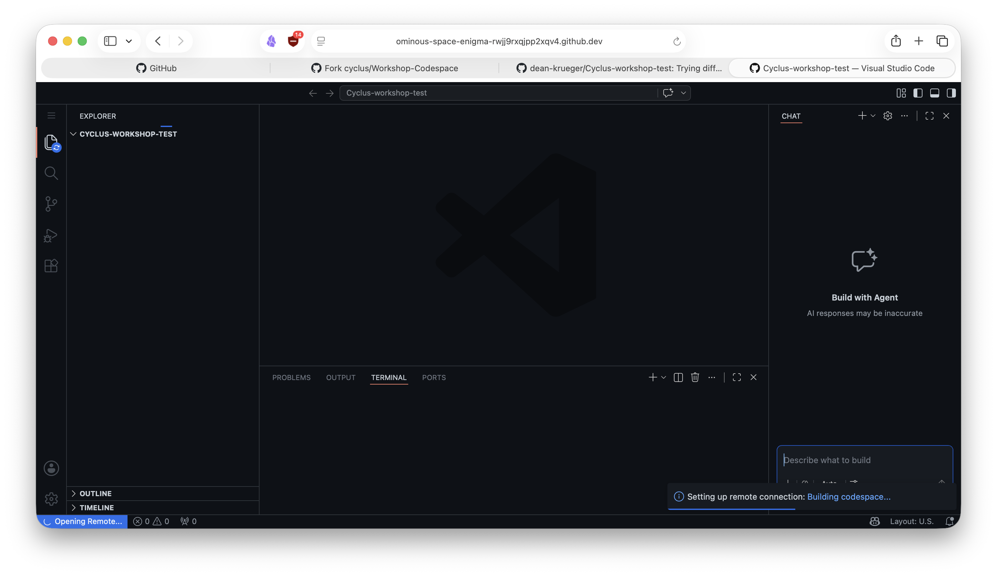Open the Accounts menu icon
The image size is (997, 576).
pos(51,469)
